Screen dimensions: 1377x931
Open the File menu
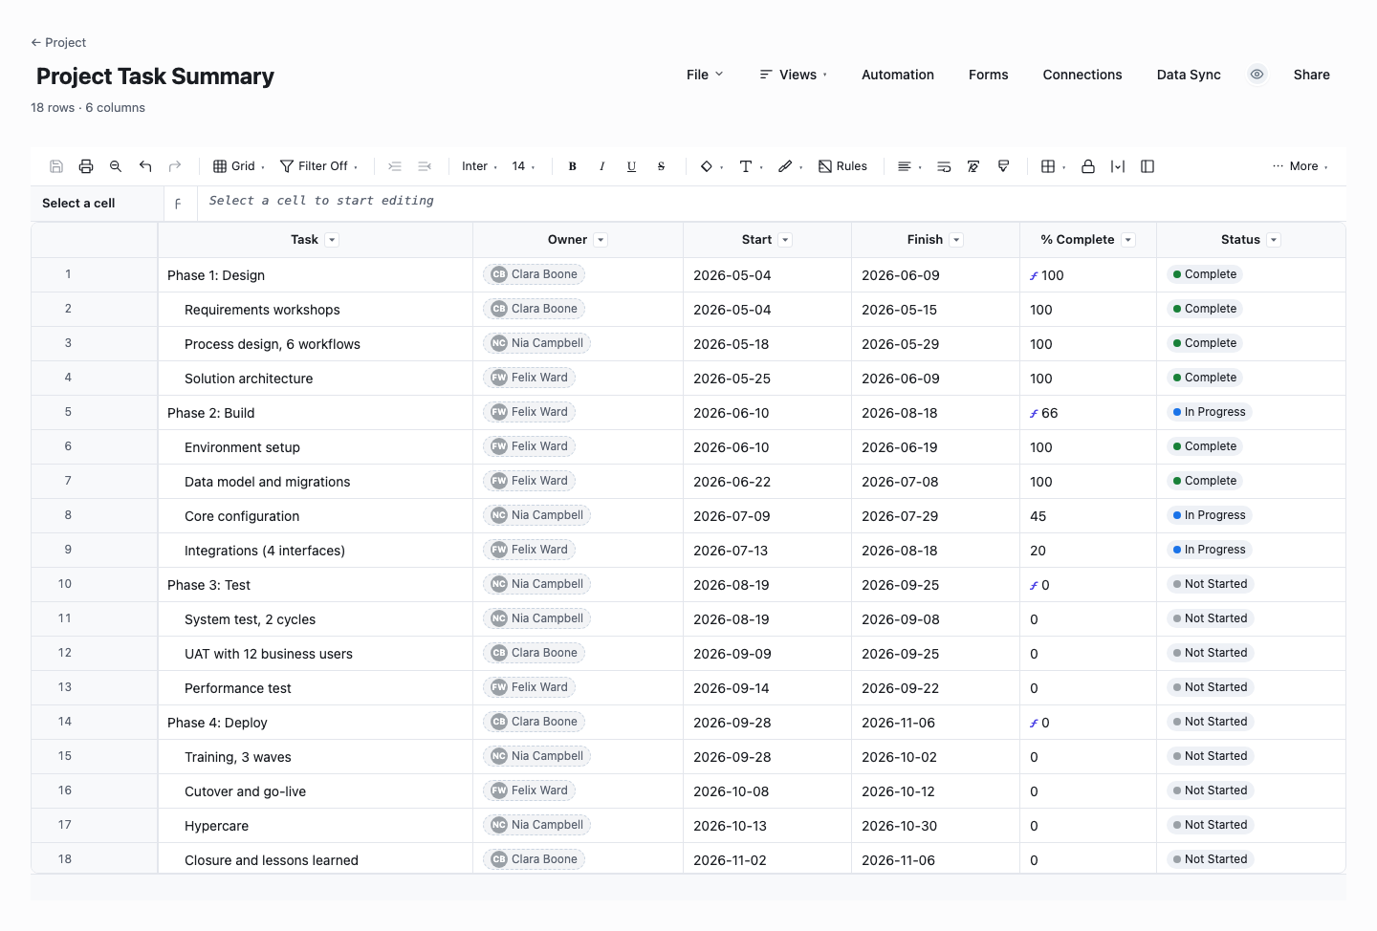pyautogui.click(x=705, y=75)
